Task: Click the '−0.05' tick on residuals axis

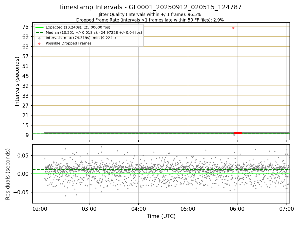Action: pyautogui.click(x=21, y=192)
